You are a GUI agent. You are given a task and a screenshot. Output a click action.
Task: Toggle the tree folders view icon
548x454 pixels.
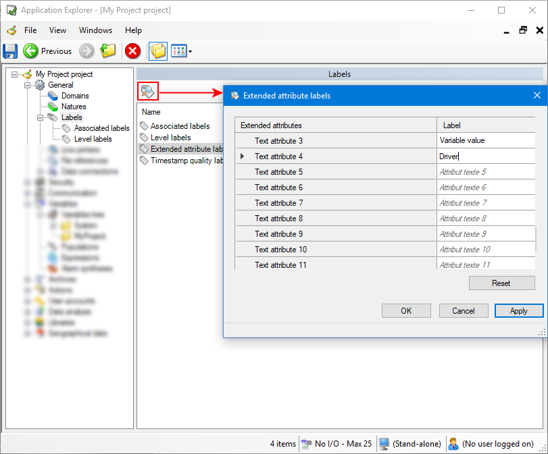[157, 51]
